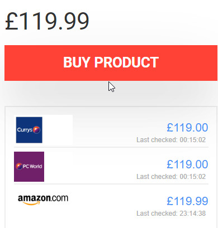Click 'PC World' wordmark inside purple tile
The image size is (218, 228).
32,166
